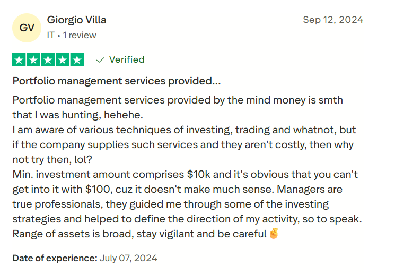The height and width of the screenshot is (274, 395).
Task: Click the Verified label text
Action: pos(127,59)
